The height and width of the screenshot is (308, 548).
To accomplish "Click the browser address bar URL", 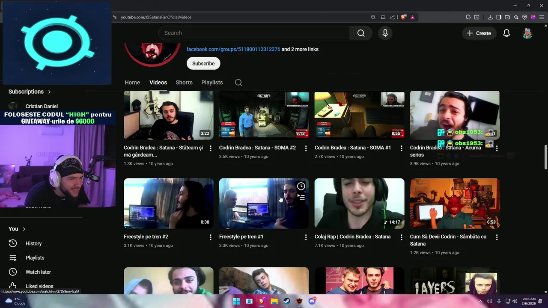I will 156,17.
